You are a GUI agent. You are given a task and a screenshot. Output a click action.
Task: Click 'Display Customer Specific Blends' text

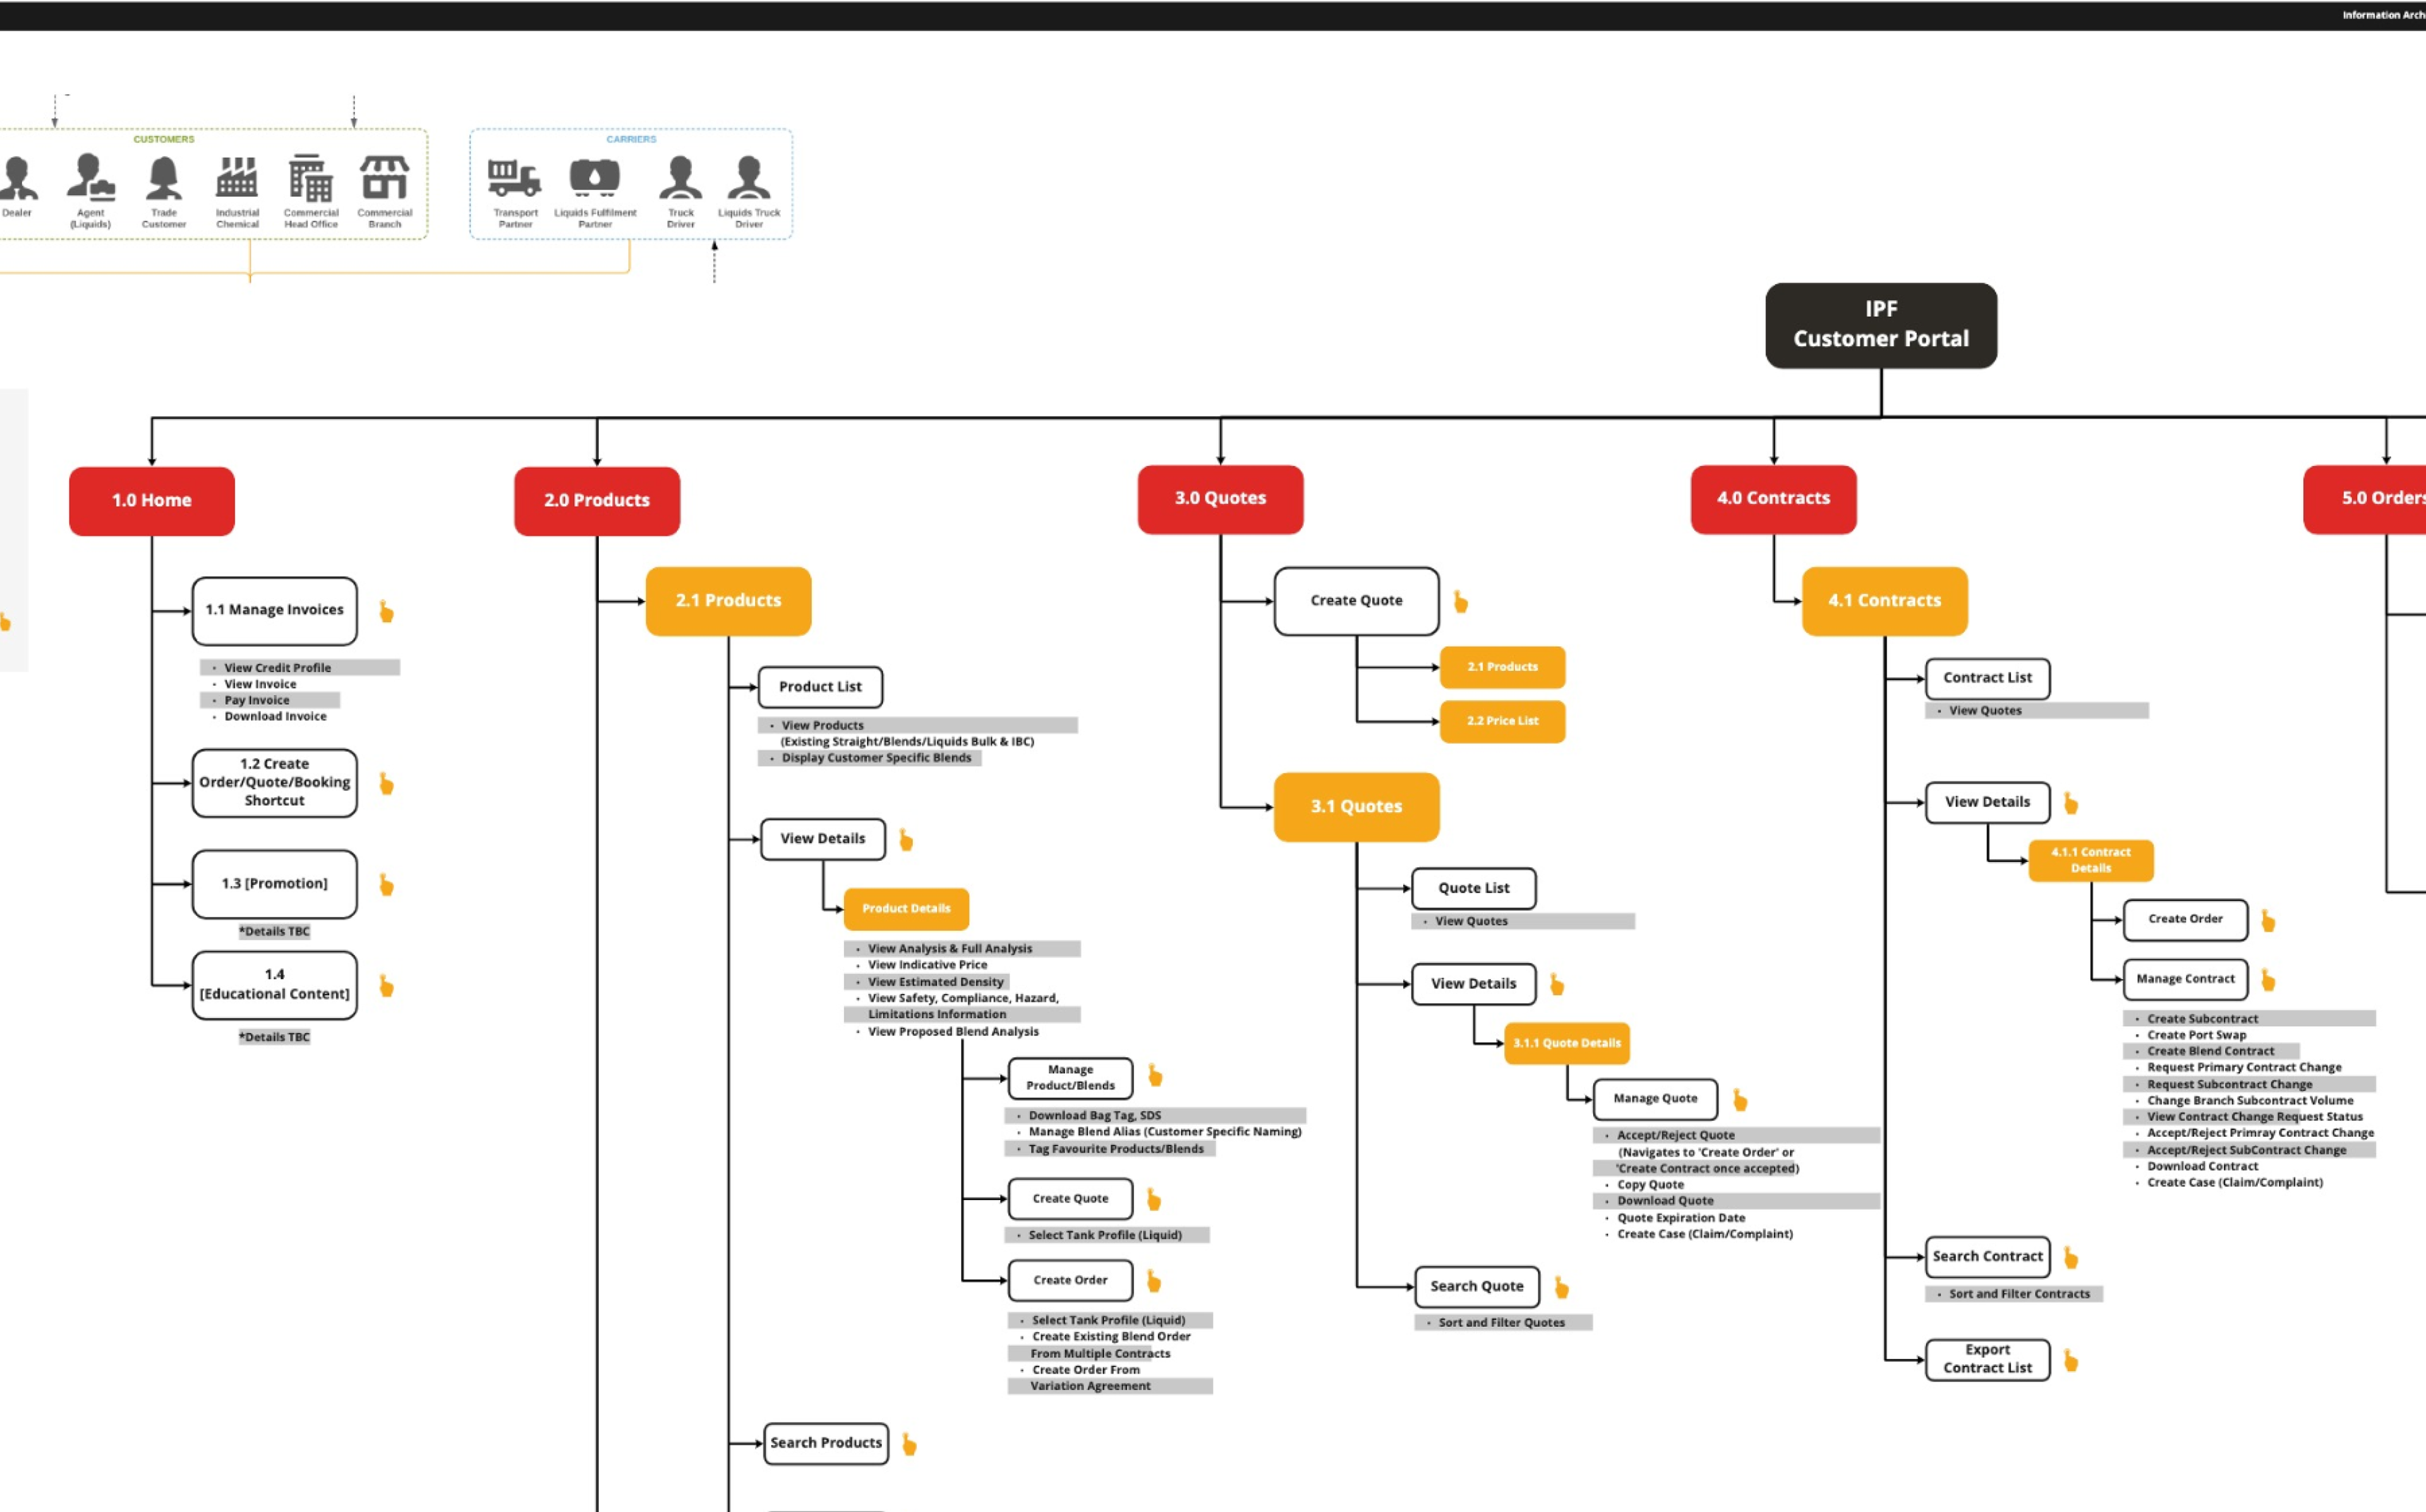point(876,758)
